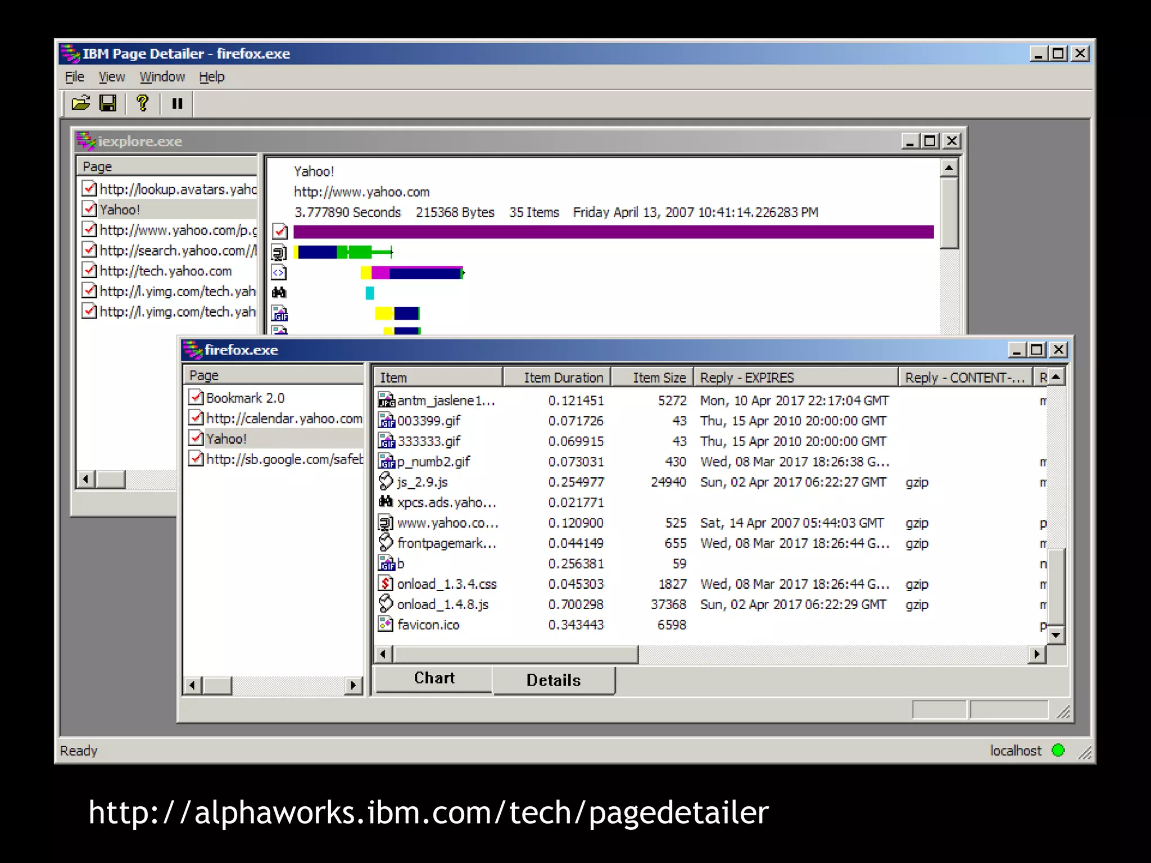Click the Page header in firefox.exe window
The image size is (1151, 863).
pos(273,375)
